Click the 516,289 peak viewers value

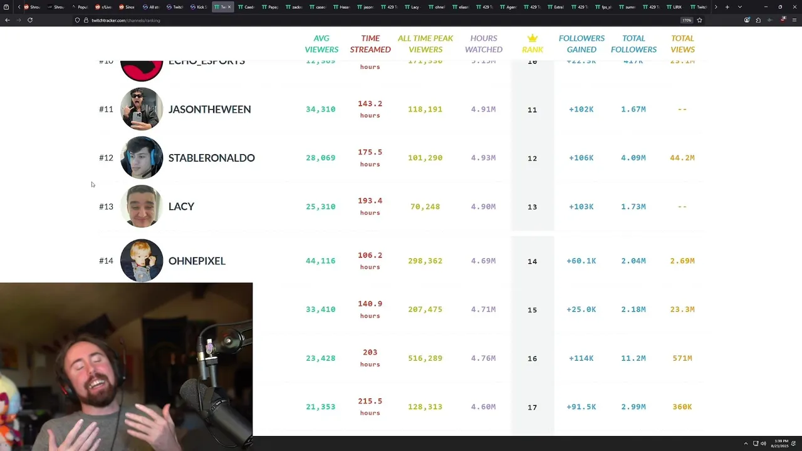425,358
